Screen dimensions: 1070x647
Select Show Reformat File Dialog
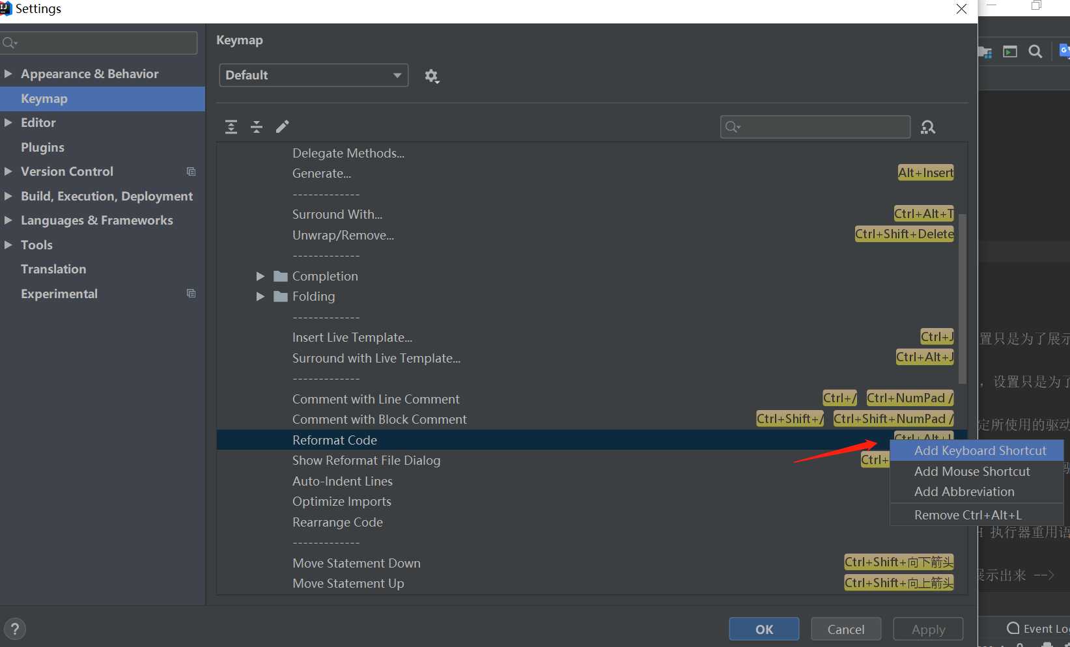[366, 461]
